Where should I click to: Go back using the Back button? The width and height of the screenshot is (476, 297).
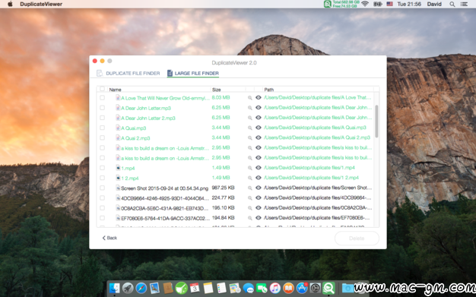109,238
